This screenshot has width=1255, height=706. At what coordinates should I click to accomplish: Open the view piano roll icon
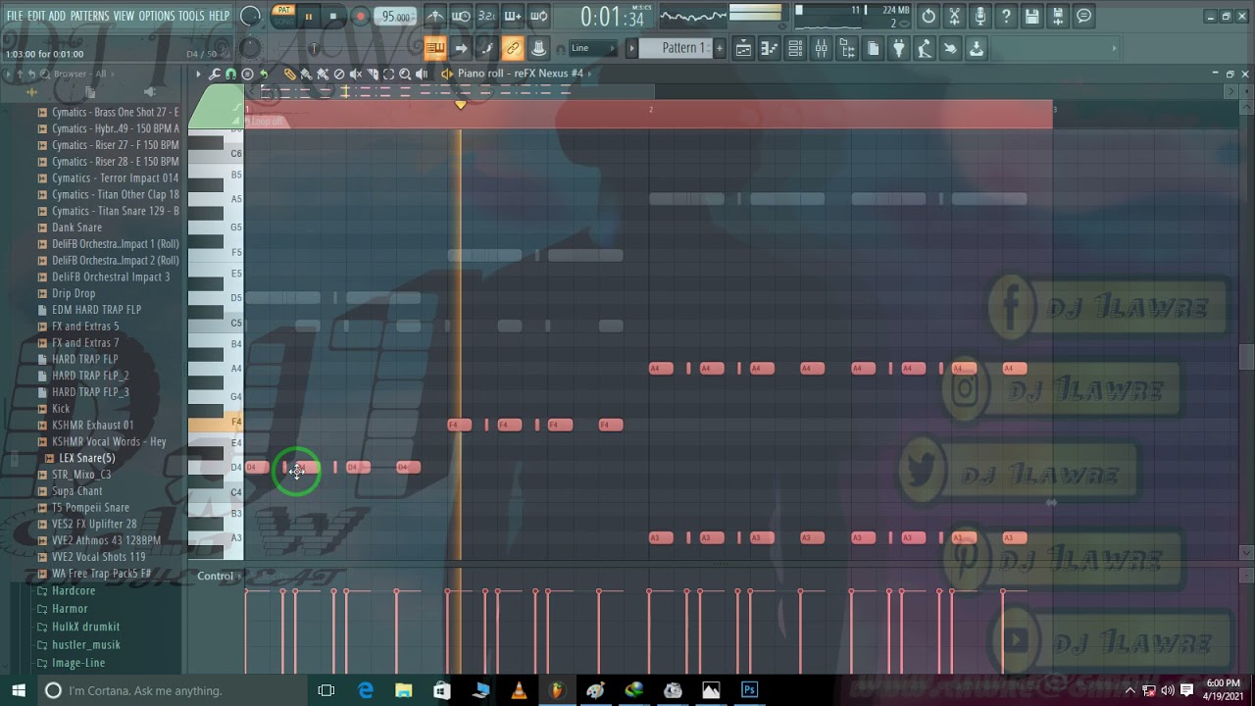(x=770, y=48)
